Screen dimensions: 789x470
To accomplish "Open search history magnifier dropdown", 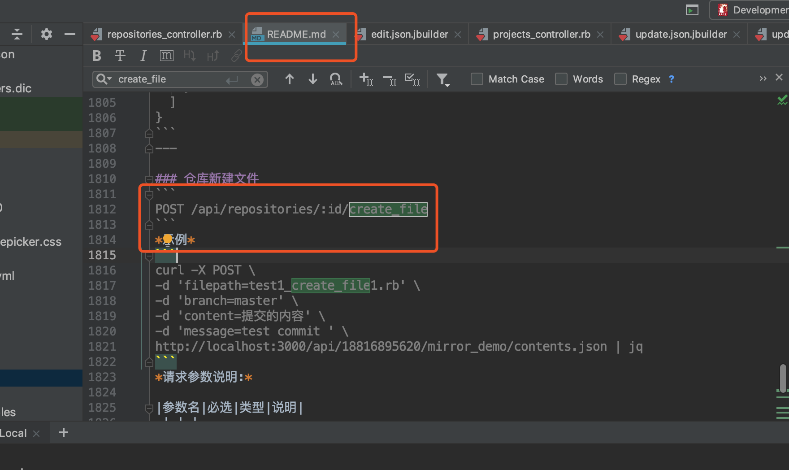I will click(x=104, y=79).
